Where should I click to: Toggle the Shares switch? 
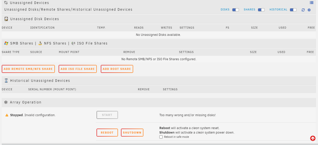(x=261, y=10)
